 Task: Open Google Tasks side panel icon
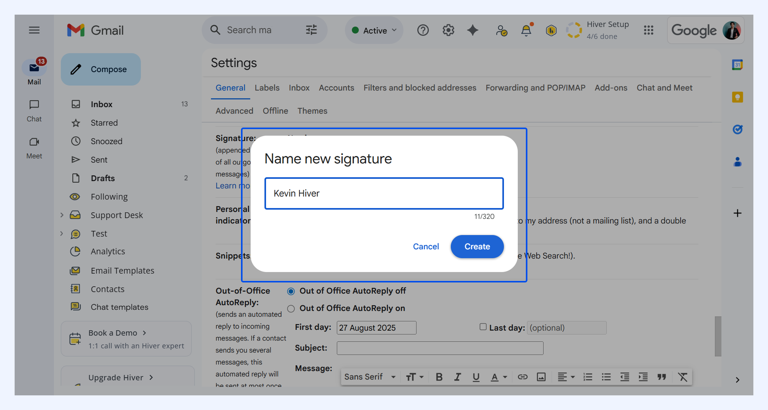pos(738,129)
